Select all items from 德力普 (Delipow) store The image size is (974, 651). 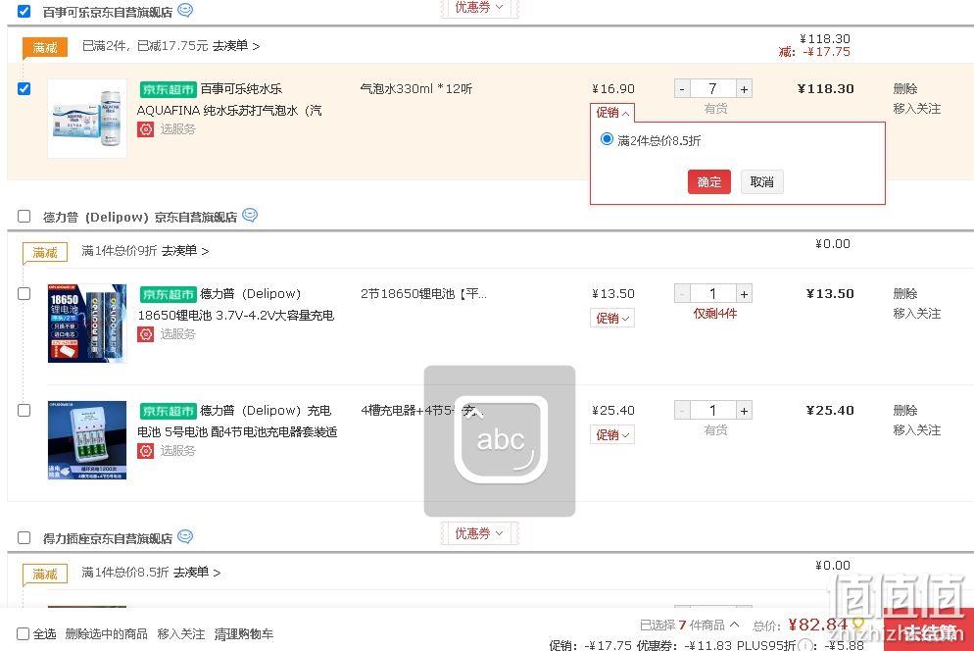pyautogui.click(x=24, y=217)
